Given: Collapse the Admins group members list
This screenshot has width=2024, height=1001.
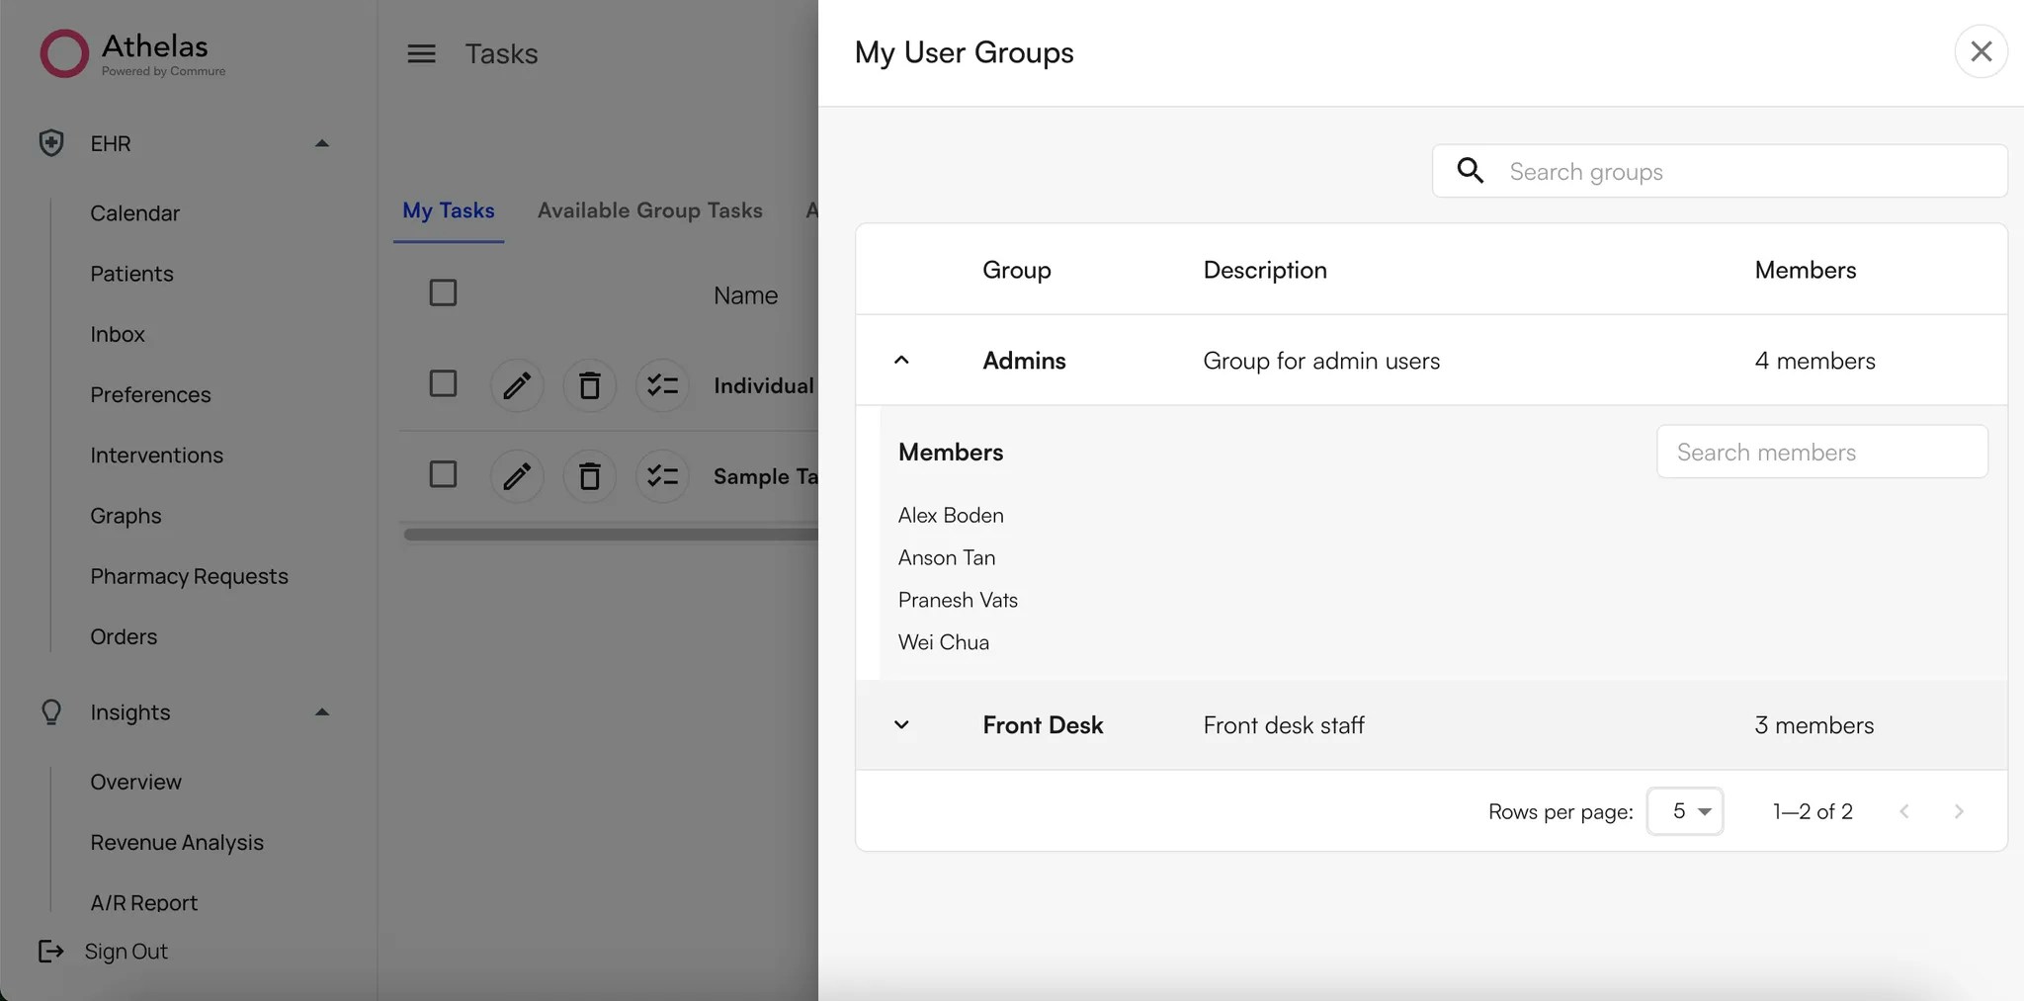Looking at the screenshot, I should coord(902,360).
